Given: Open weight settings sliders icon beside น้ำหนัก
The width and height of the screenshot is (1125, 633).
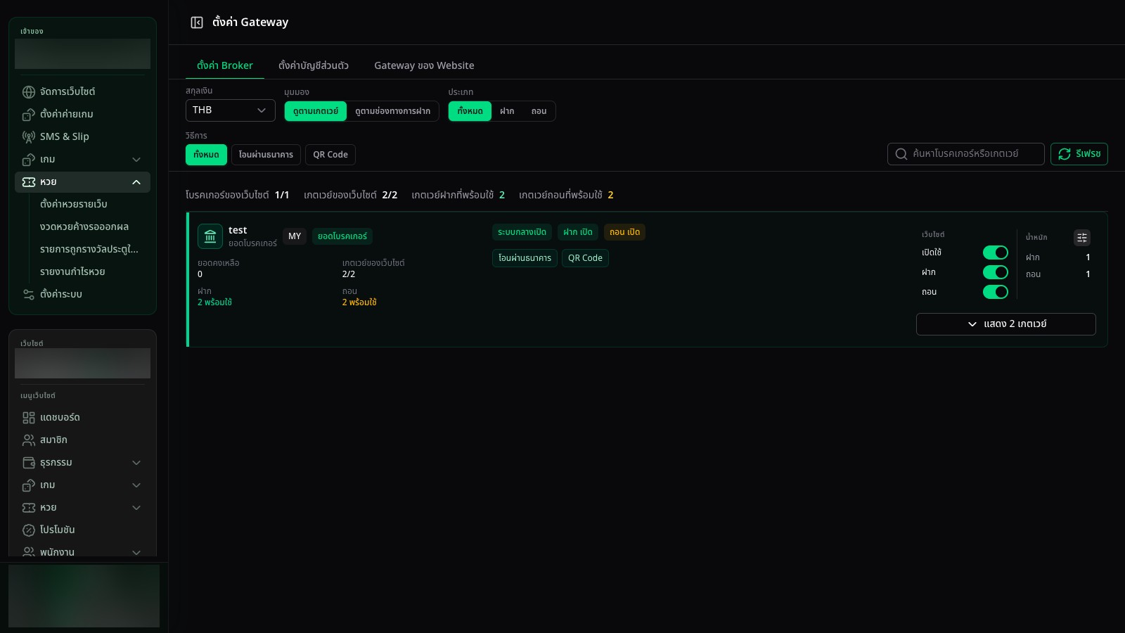Looking at the screenshot, I should 1082,238.
